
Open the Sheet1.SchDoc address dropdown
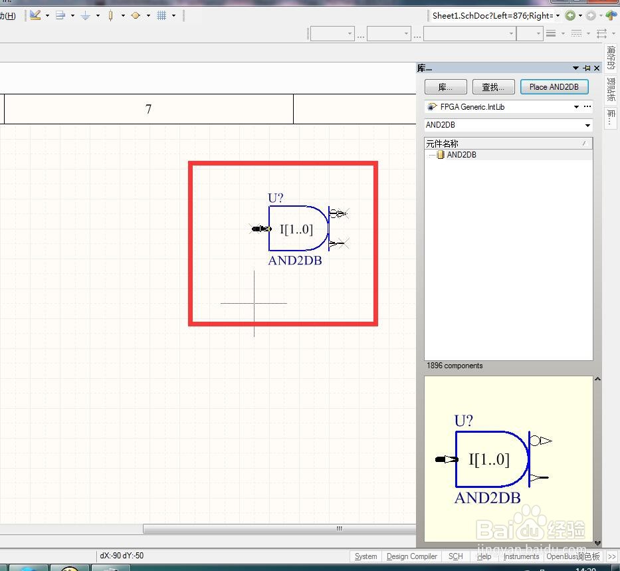click(x=558, y=16)
